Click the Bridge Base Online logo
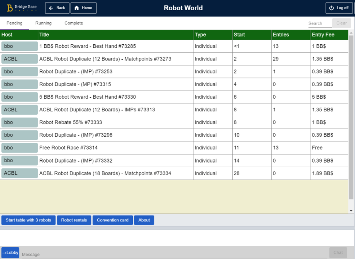The image size is (355, 259). pyautogui.click(x=22, y=8)
